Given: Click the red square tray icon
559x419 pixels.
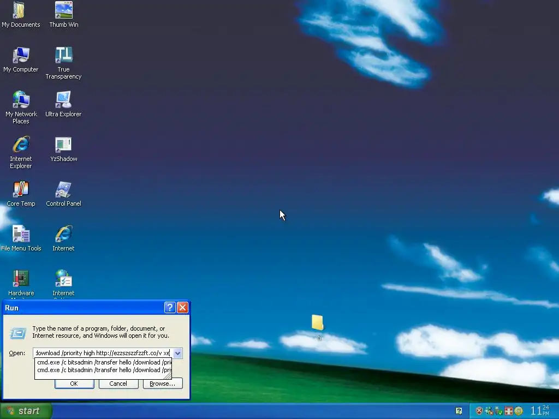Looking at the screenshot, I should pos(509,411).
